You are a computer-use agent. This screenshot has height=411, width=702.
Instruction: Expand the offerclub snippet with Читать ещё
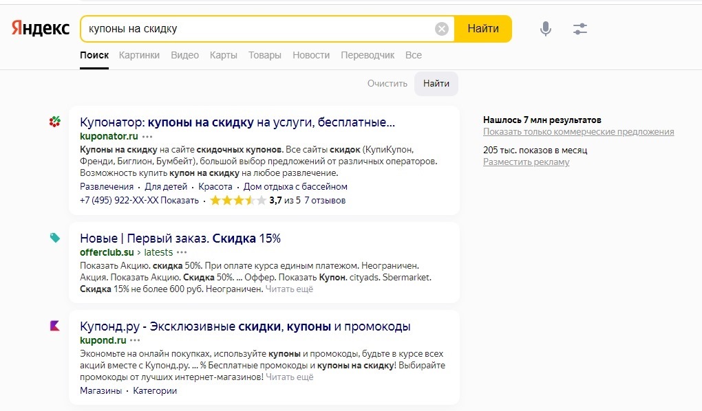click(x=289, y=289)
